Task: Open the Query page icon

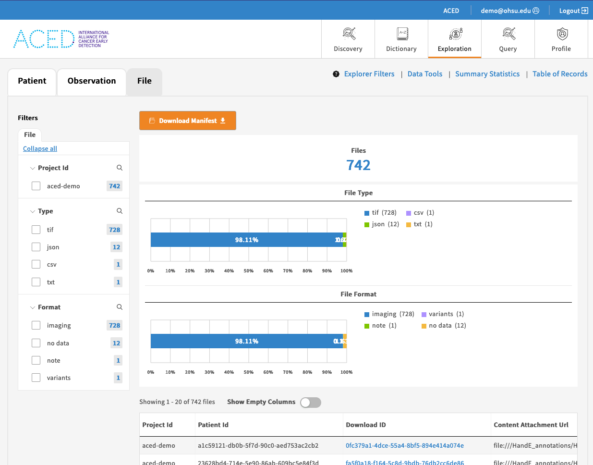Action: pos(508,34)
